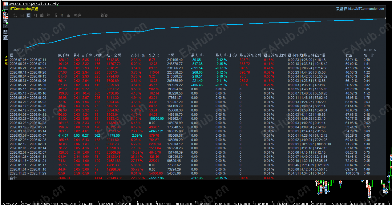Open the http://MTCommander.com link
The width and height of the screenshot is (392, 205).
click(367, 9)
